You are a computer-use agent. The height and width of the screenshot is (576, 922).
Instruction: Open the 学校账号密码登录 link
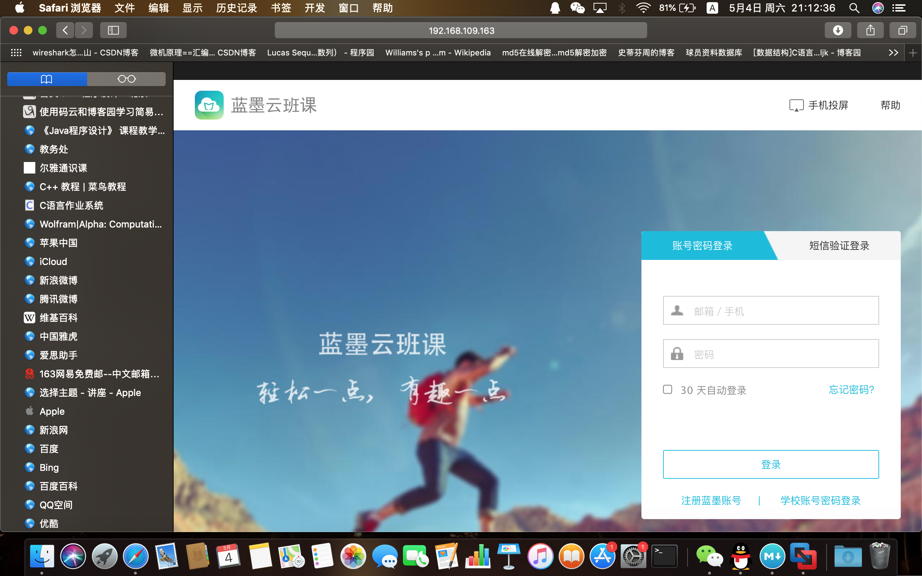820,500
